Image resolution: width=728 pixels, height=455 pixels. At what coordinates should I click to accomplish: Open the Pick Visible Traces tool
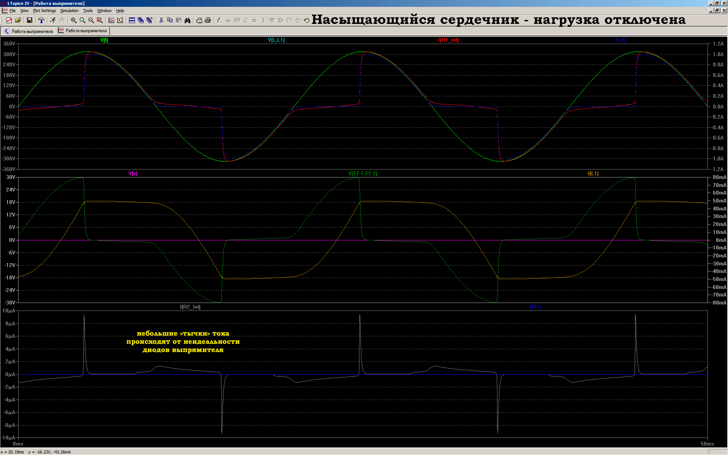click(x=111, y=20)
